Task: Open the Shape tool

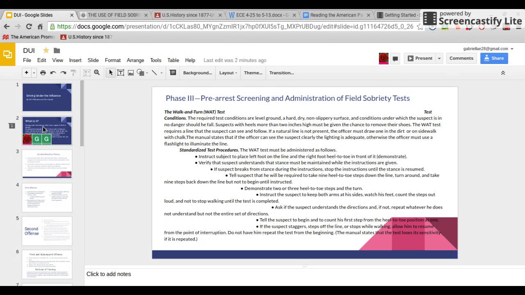Action: (x=140, y=73)
